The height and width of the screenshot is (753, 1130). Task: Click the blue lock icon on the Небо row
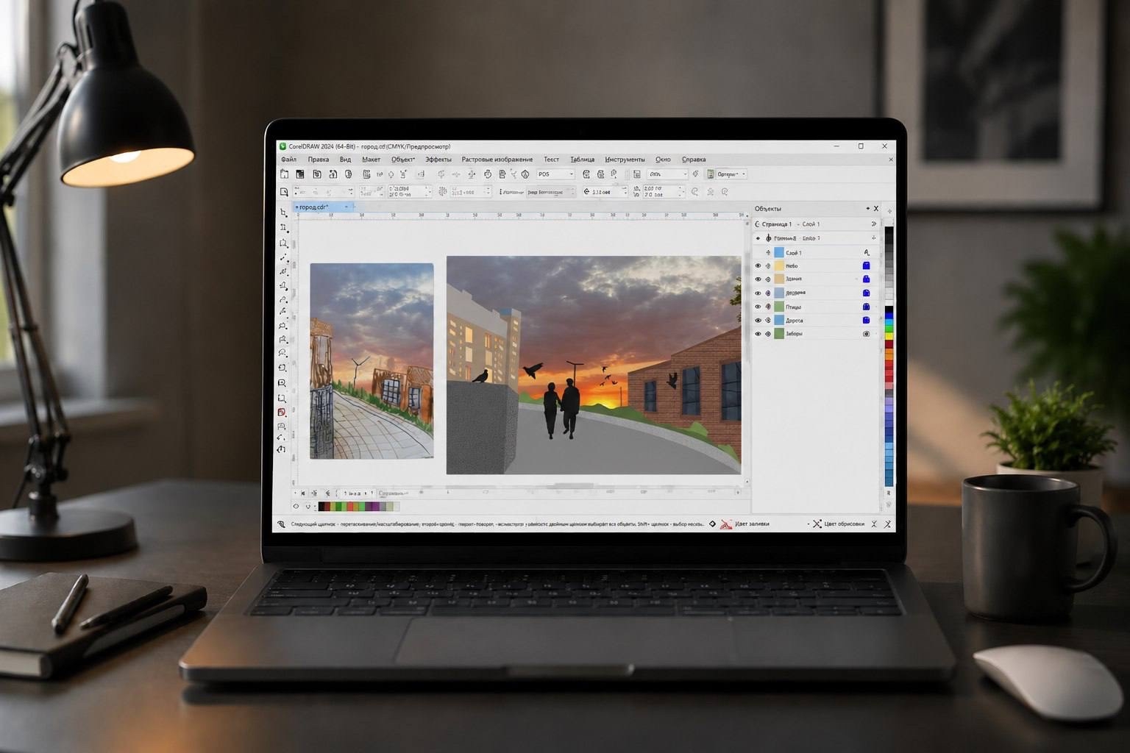pyautogui.click(x=867, y=265)
